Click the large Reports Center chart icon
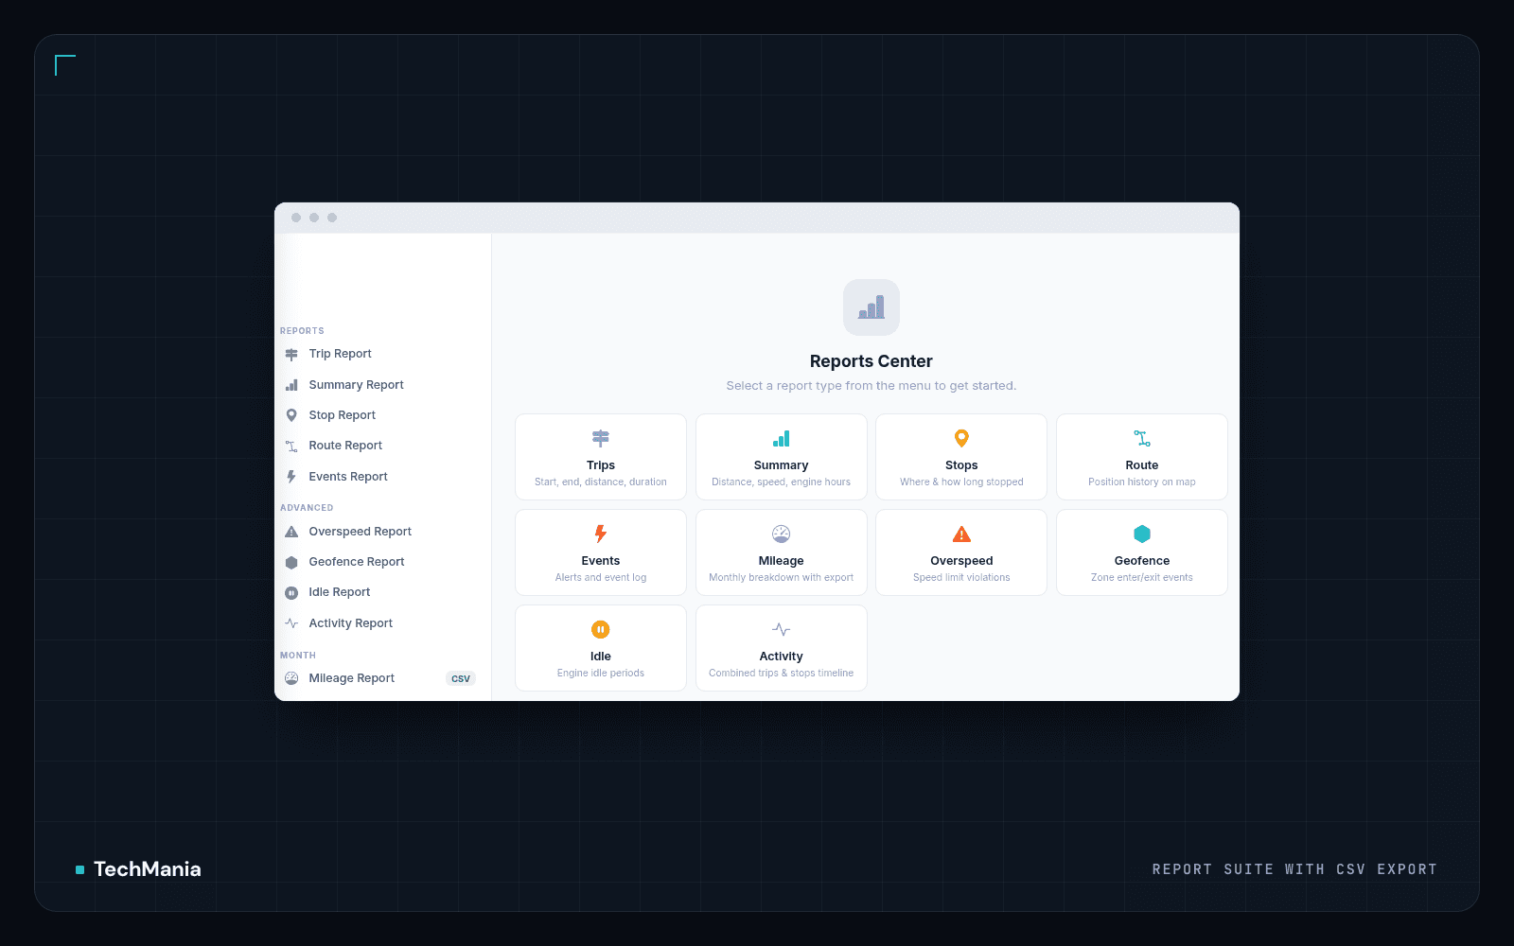Viewport: 1514px width, 946px height. click(871, 307)
